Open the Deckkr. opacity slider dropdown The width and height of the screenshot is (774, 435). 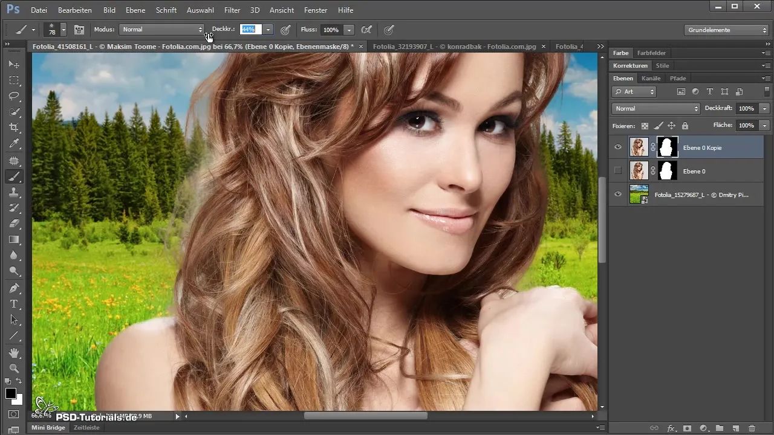[268, 30]
